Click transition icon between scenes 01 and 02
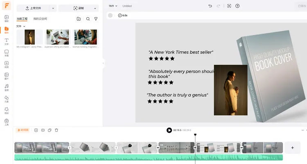The height and width of the screenshot is (164, 307). click(70, 148)
